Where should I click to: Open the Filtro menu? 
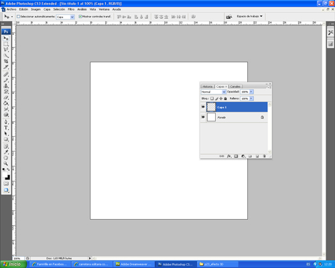click(71, 9)
